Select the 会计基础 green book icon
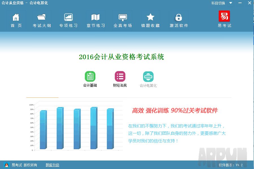This screenshot has width=254, height=169. pos(90,76)
